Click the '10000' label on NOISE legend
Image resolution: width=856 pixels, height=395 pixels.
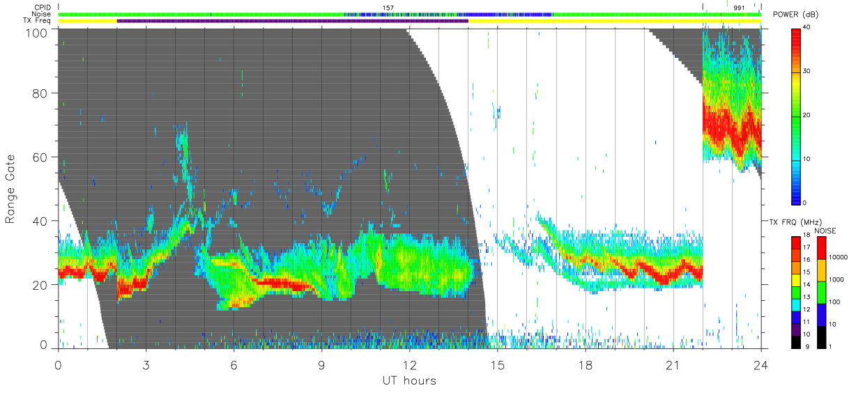pyautogui.click(x=839, y=257)
